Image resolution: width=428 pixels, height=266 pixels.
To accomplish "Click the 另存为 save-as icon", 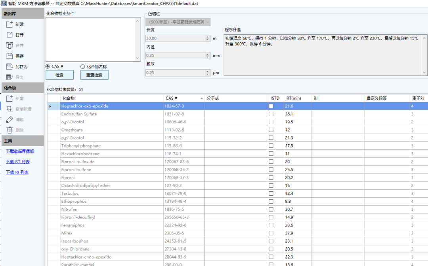I will coord(10,66).
